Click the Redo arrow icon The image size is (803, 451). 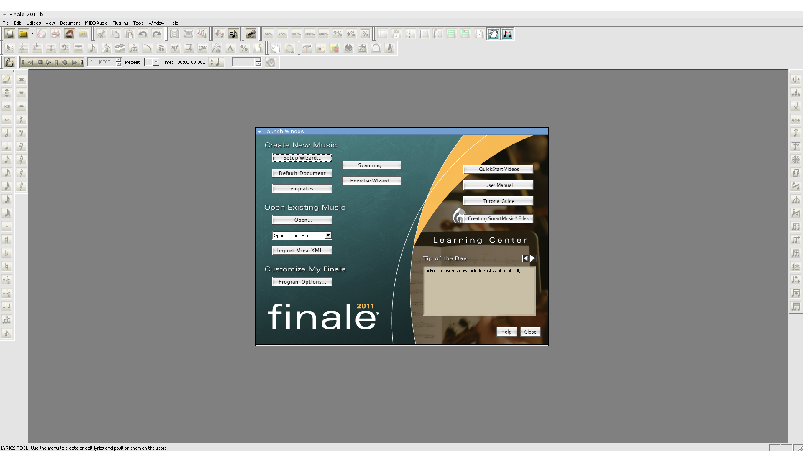click(x=157, y=34)
